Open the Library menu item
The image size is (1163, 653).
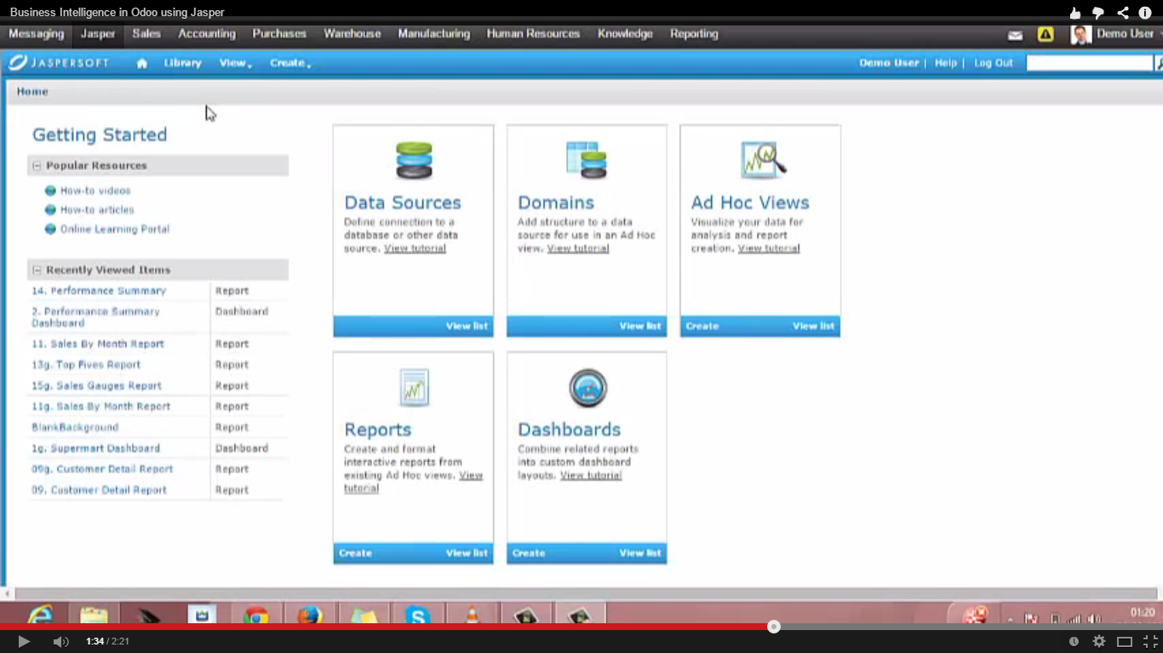click(x=182, y=63)
